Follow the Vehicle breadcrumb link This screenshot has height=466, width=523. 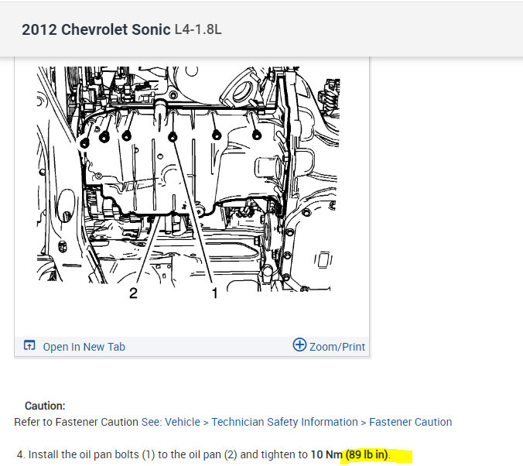(x=183, y=422)
